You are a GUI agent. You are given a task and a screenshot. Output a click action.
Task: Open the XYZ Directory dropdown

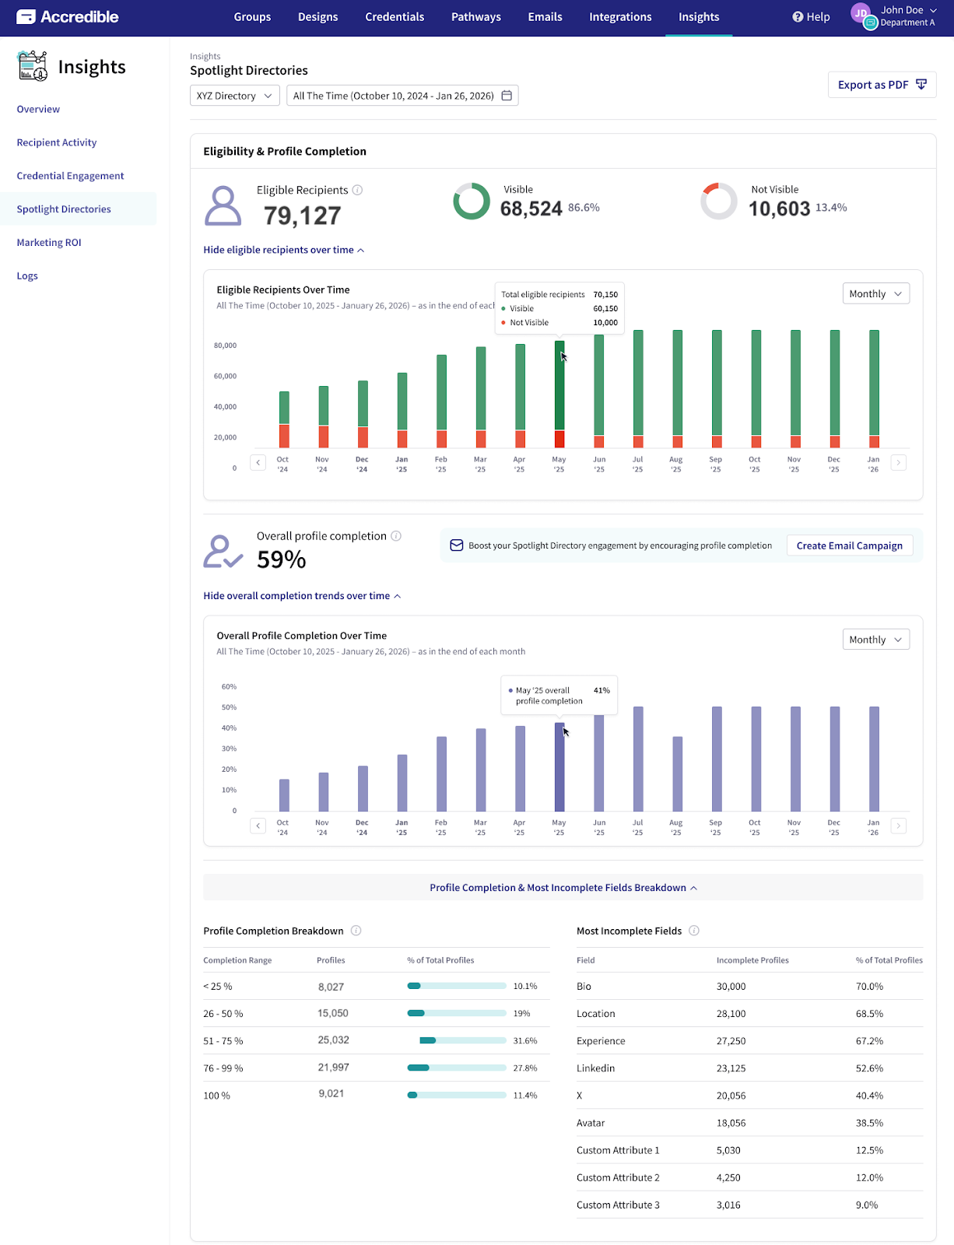pyautogui.click(x=234, y=96)
